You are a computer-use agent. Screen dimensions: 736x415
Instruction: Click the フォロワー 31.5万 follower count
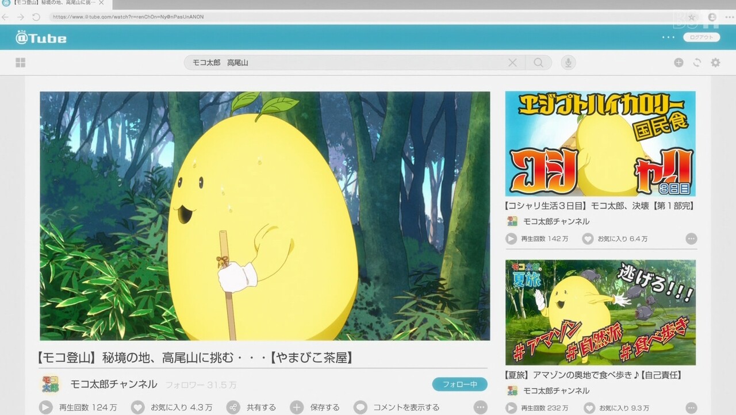tap(201, 385)
